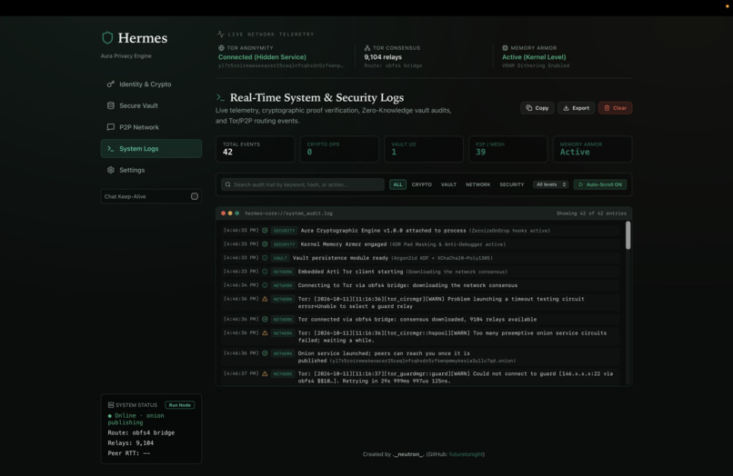
Task: Click the System Status server icon
Action: [111, 405]
